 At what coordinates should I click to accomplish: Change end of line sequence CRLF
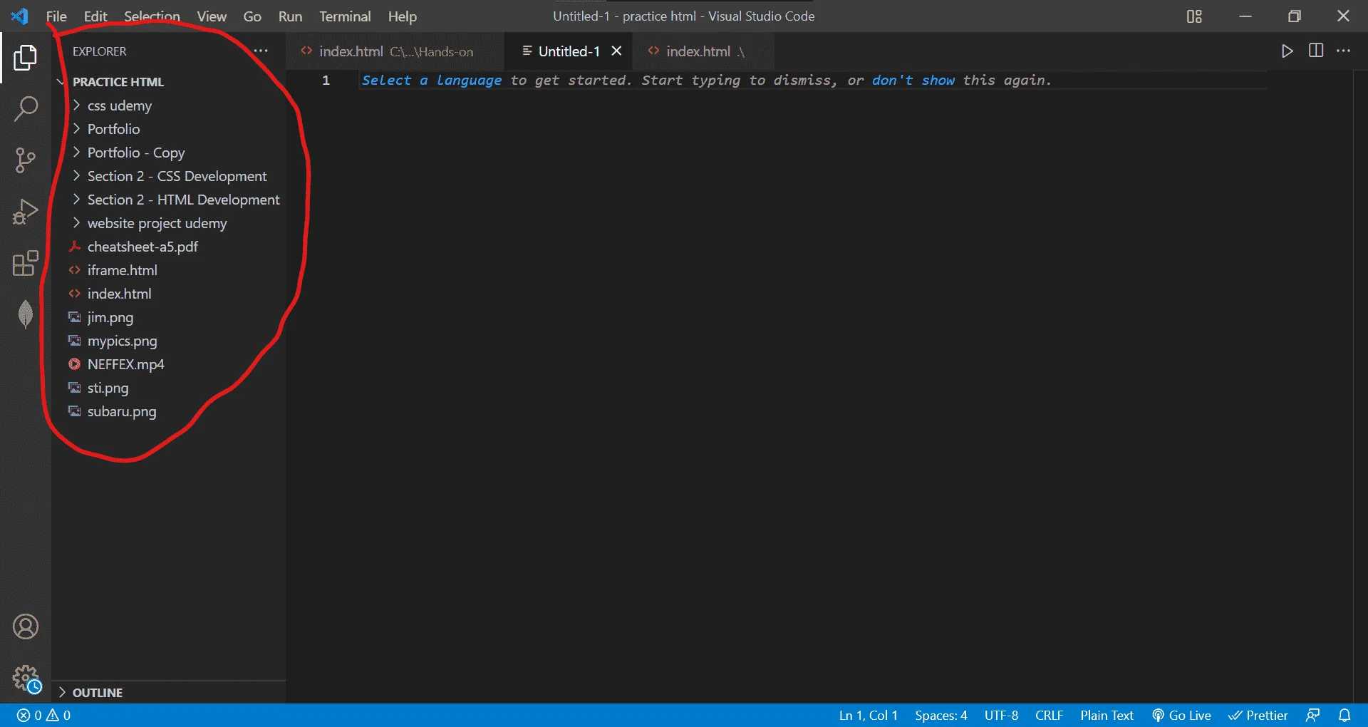1049,715
